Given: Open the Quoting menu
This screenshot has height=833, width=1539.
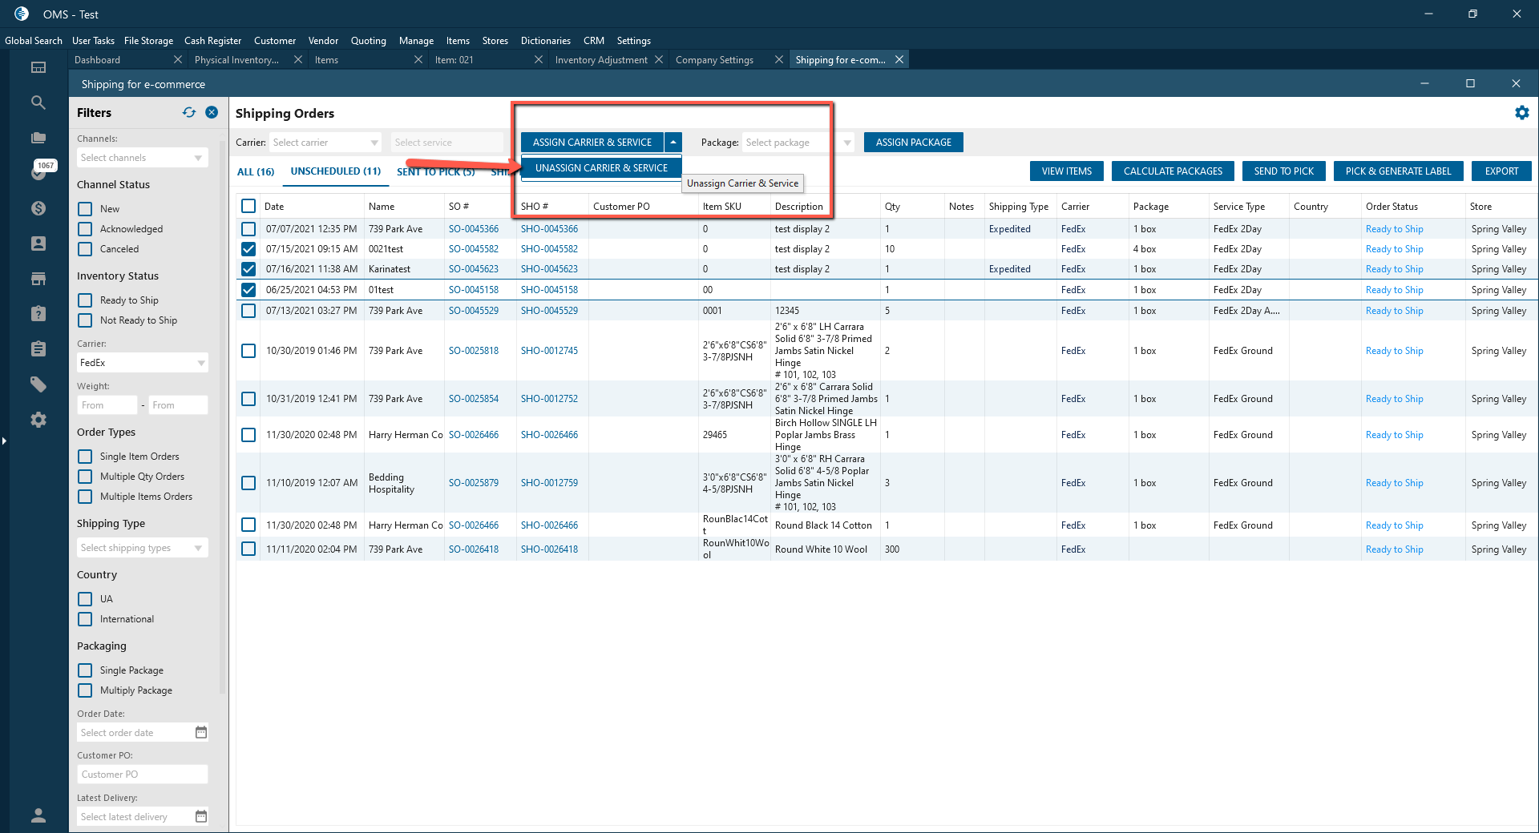Looking at the screenshot, I should coord(369,41).
